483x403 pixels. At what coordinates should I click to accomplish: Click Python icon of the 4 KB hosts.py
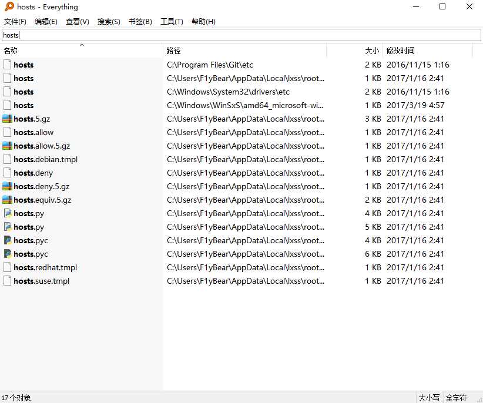point(8,213)
